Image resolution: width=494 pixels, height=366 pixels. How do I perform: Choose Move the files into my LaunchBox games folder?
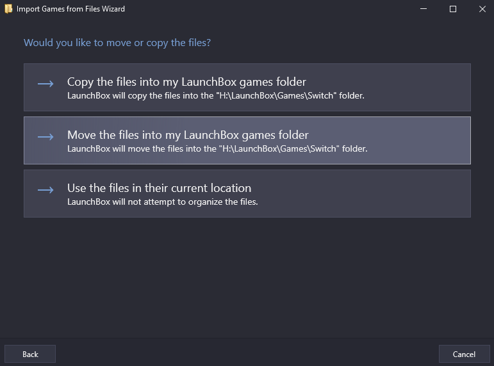(247, 140)
